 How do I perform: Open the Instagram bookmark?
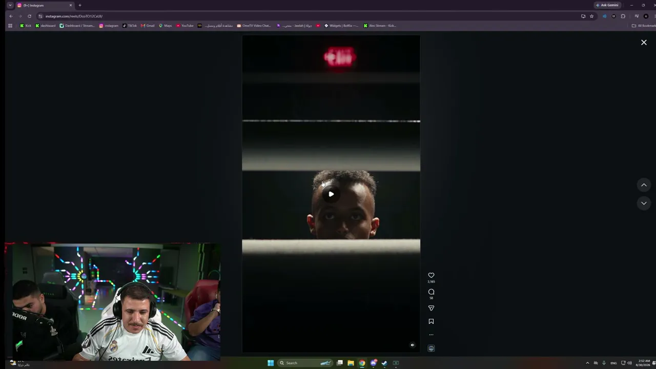click(109, 26)
